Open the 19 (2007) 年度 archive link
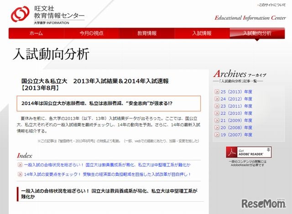The height and width of the screenshot is (214, 292). (x=236, y=135)
